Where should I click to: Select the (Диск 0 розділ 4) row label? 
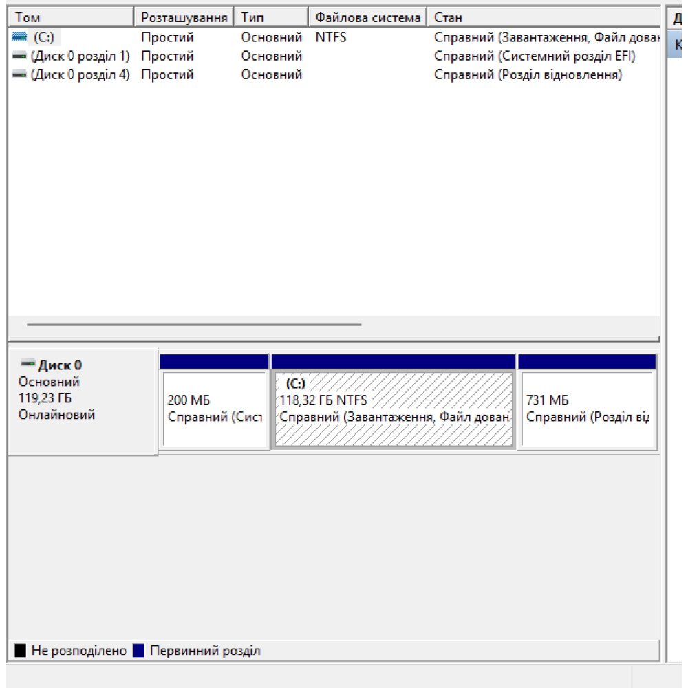pyautogui.click(x=80, y=75)
